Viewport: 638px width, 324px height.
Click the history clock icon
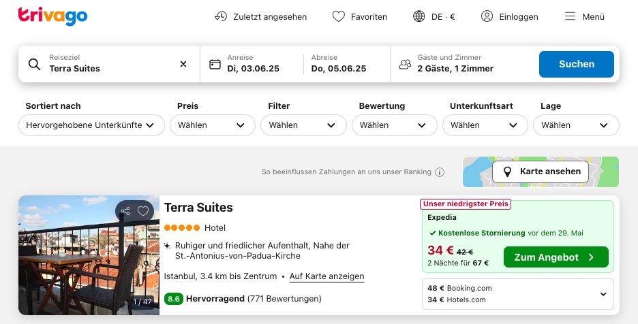221,16
